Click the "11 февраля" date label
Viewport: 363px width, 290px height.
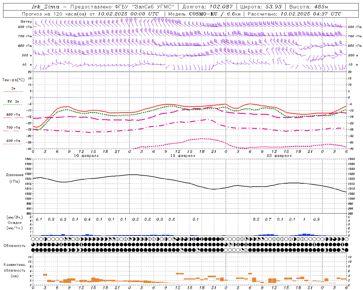[x=183, y=156]
